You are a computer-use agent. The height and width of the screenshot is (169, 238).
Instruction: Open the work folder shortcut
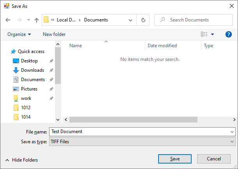(x=22, y=98)
